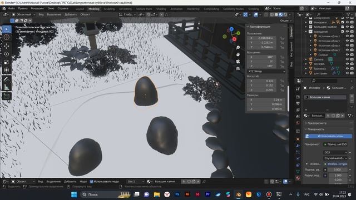
Task: Open the Правка menu
Action: (23, 8)
